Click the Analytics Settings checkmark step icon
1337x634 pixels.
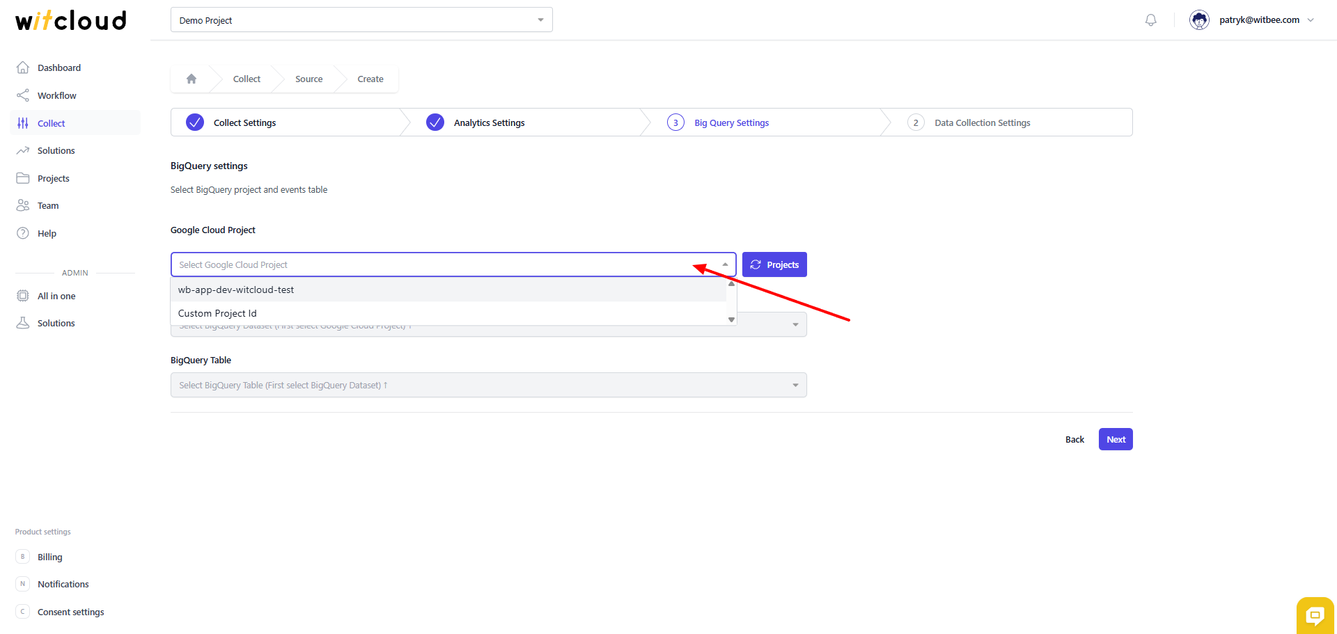435,122
